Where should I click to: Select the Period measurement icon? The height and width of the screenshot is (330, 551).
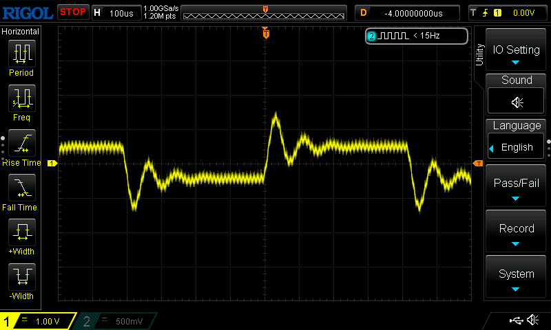[22, 54]
